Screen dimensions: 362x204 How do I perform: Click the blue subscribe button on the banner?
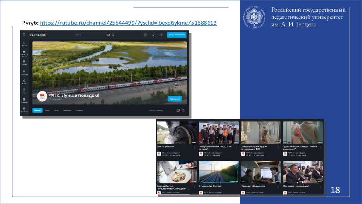175,99
